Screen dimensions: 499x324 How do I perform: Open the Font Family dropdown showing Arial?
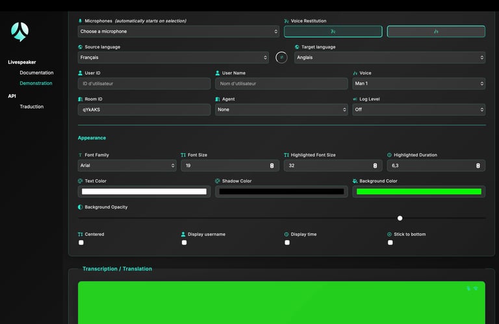click(127, 165)
